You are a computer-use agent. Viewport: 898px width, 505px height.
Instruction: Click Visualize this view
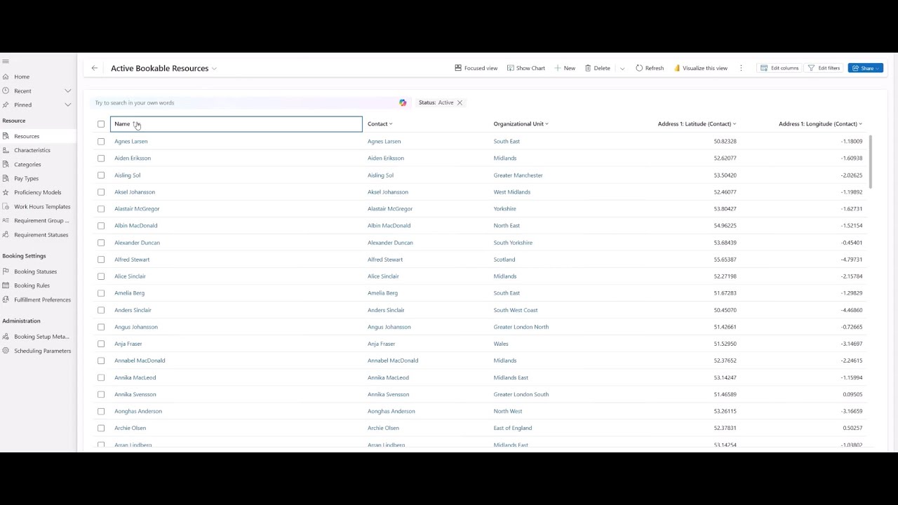(700, 68)
